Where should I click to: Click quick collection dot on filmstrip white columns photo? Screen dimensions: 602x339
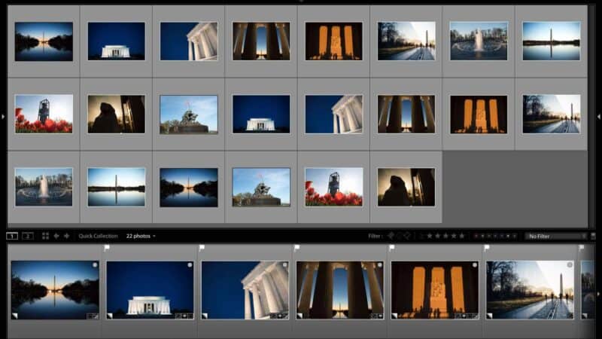(x=285, y=265)
